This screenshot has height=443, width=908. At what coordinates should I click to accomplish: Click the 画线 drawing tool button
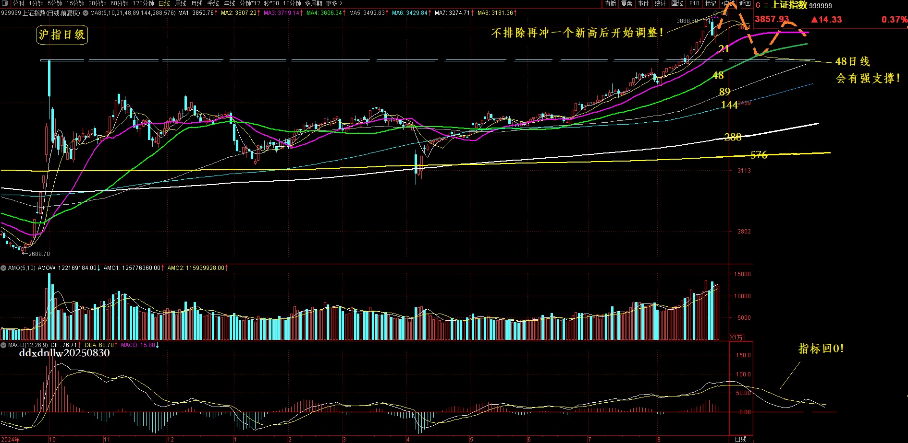(677, 3)
